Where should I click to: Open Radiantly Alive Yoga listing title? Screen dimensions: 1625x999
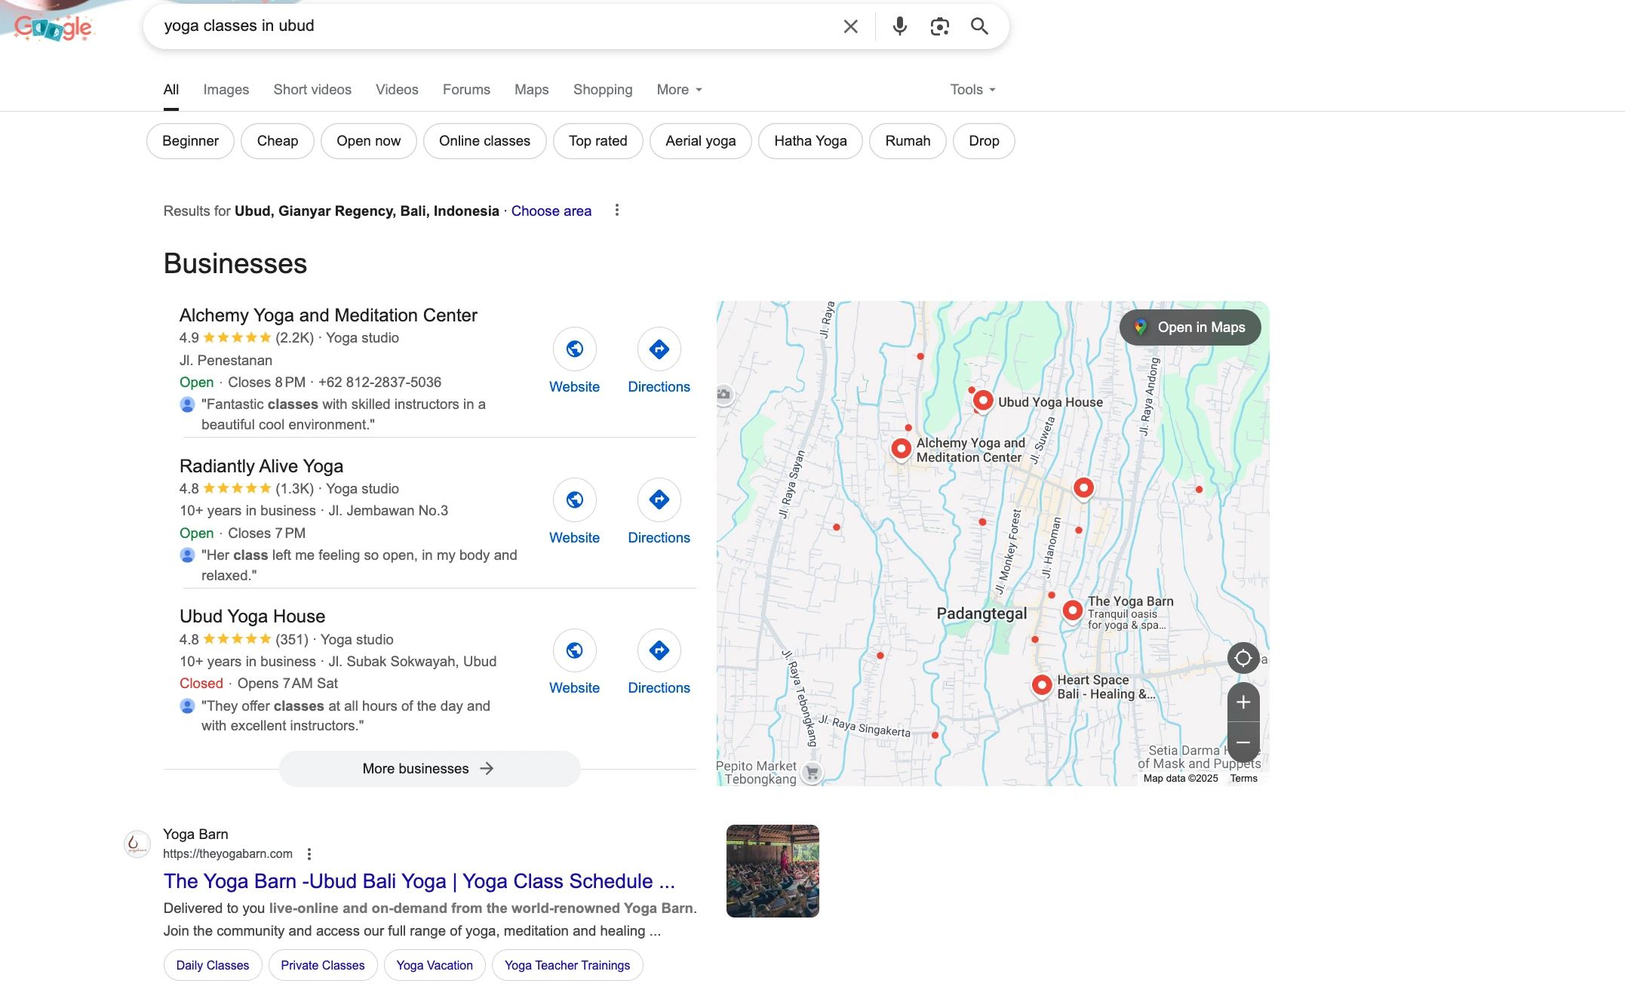click(x=261, y=466)
